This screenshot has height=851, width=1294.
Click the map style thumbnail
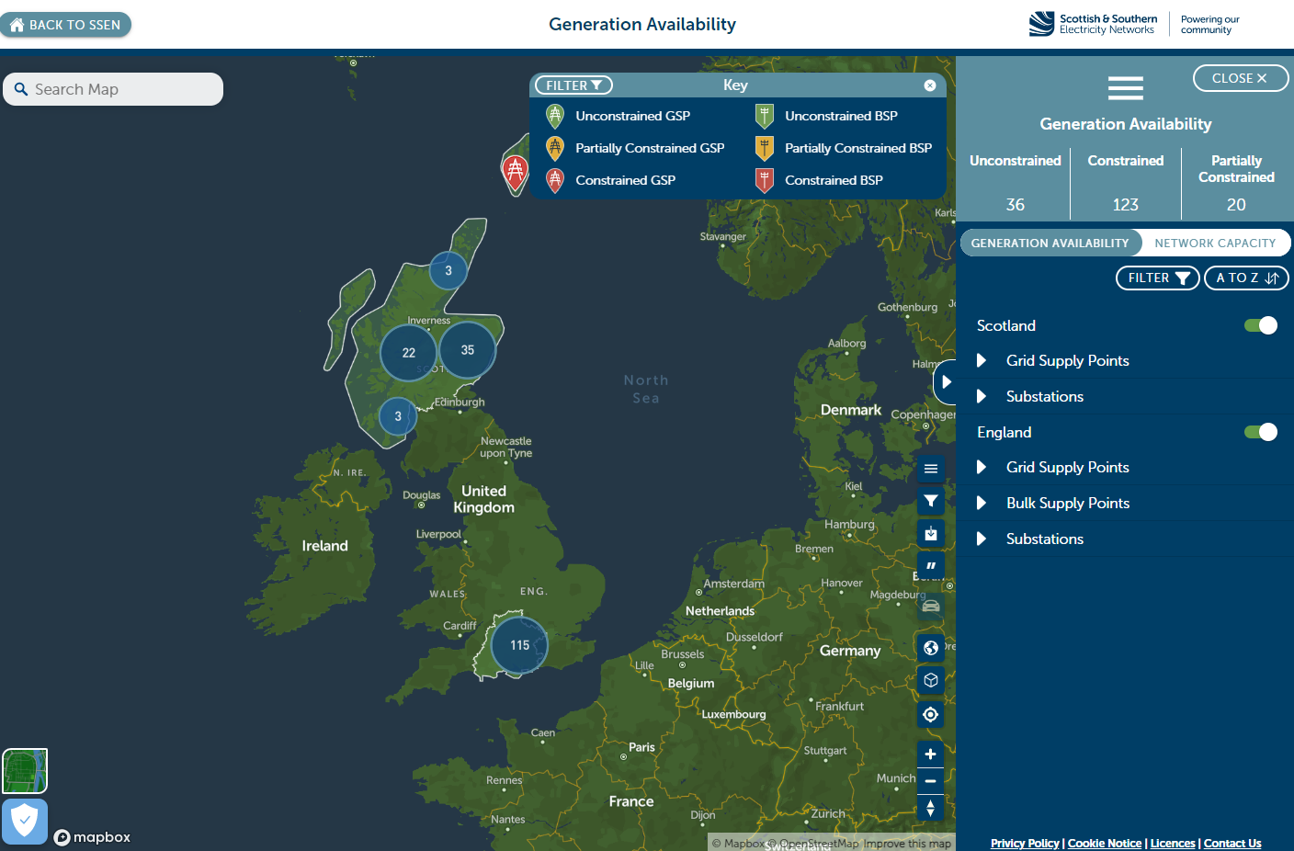coord(25,770)
